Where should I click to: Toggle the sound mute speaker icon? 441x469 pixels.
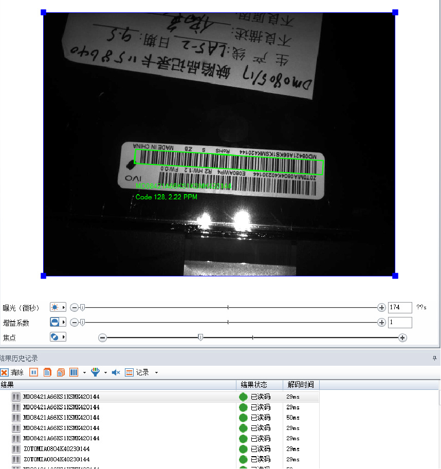coord(116,372)
